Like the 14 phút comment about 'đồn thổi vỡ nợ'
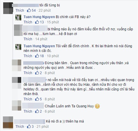The width and height of the screenshot is (138, 131). point(28,39)
